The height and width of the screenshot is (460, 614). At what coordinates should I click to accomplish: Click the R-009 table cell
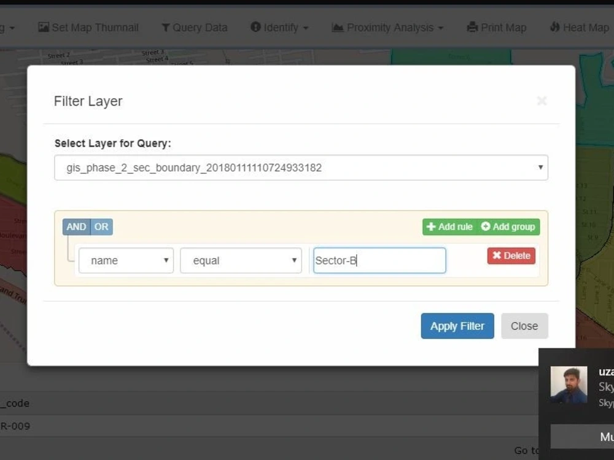click(x=15, y=426)
